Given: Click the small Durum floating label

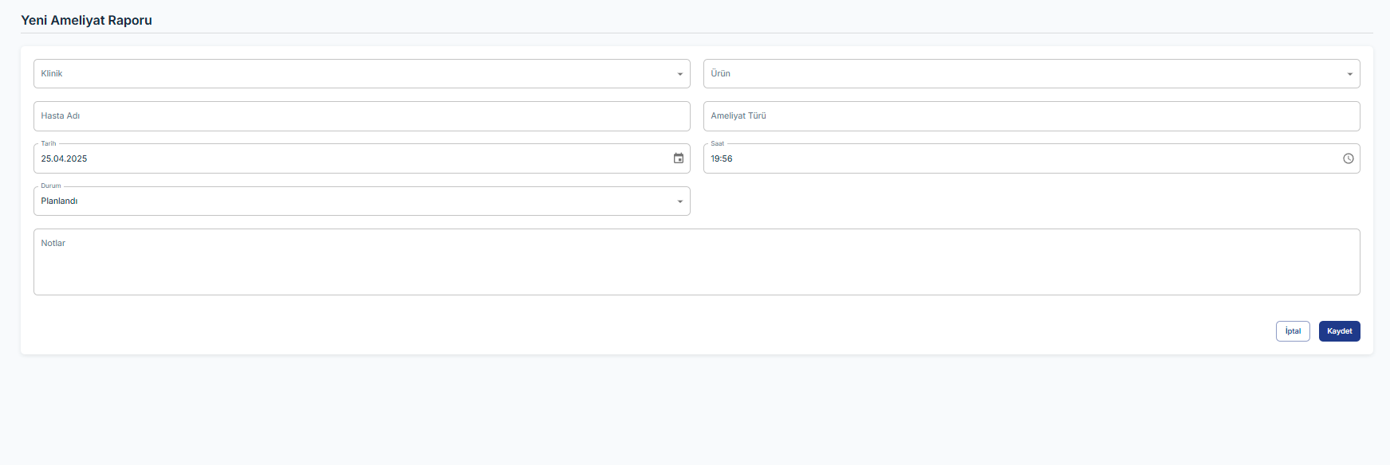Looking at the screenshot, I should [x=51, y=186].
